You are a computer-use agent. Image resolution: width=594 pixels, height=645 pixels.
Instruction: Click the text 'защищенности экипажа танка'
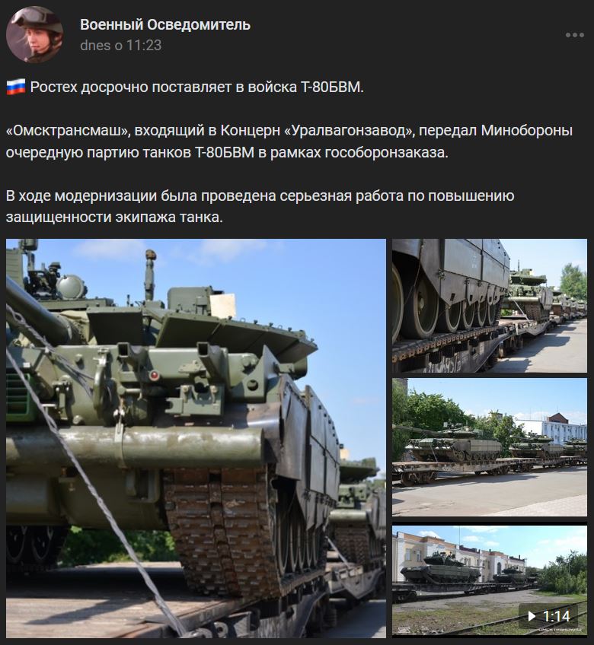[113, 218]
